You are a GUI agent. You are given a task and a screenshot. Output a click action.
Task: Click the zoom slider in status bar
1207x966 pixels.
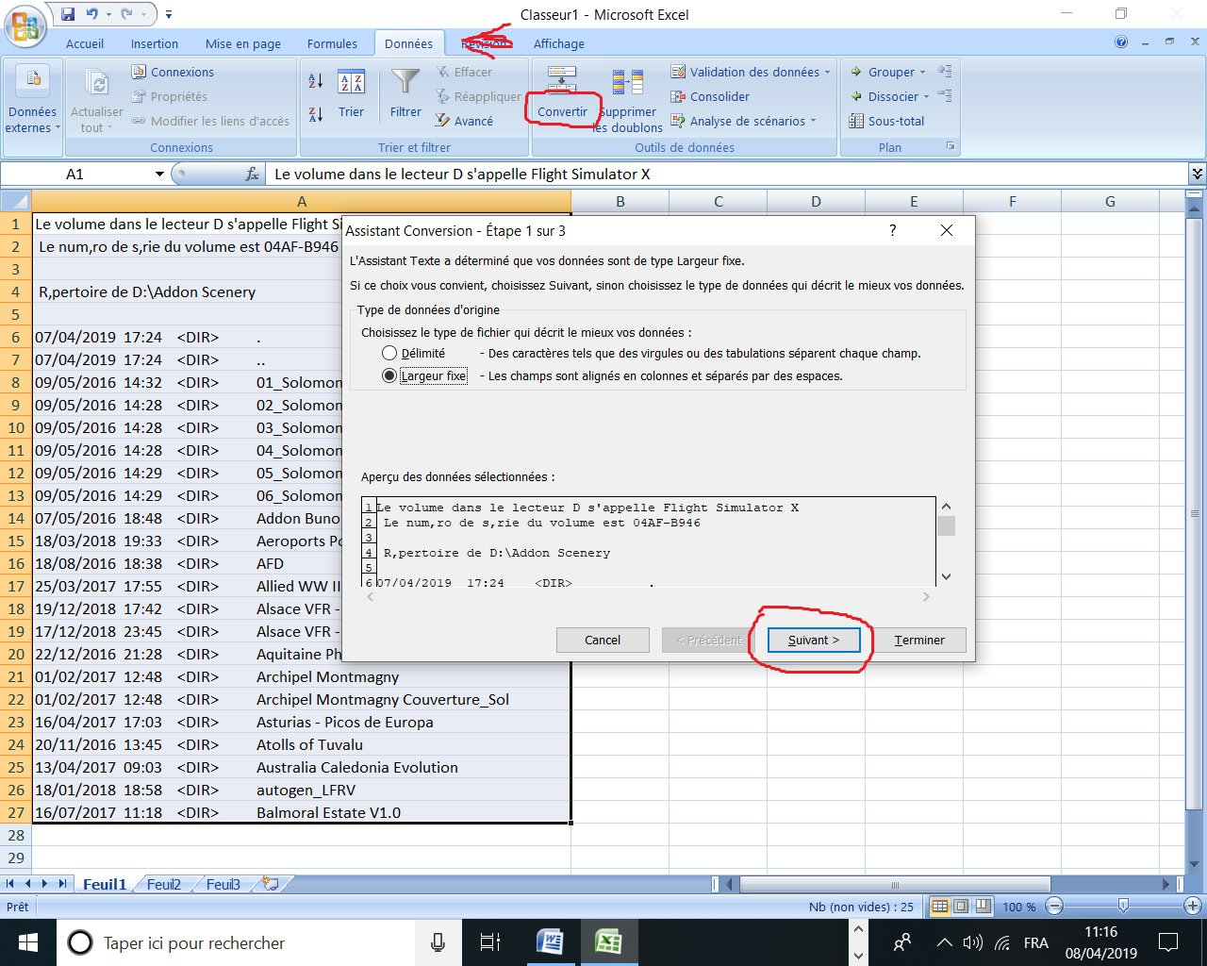[x=1122, y=907]
